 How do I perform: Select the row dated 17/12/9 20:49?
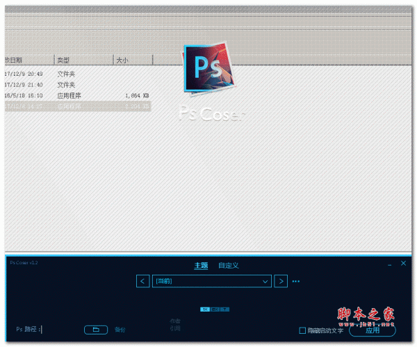78,74
